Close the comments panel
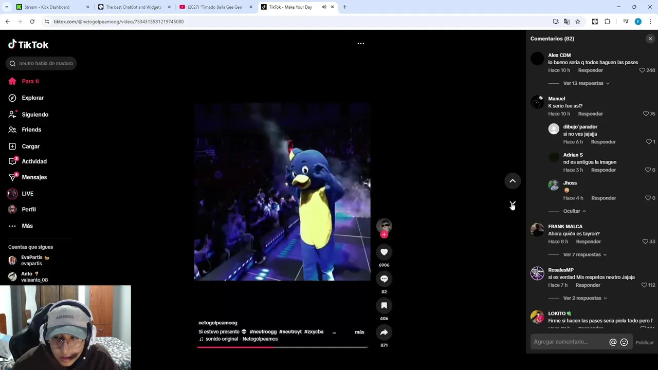 point(650,39)
